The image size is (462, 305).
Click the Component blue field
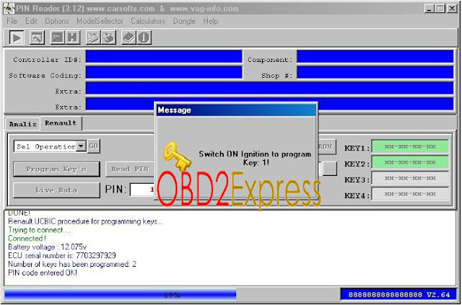coord(375,56)
